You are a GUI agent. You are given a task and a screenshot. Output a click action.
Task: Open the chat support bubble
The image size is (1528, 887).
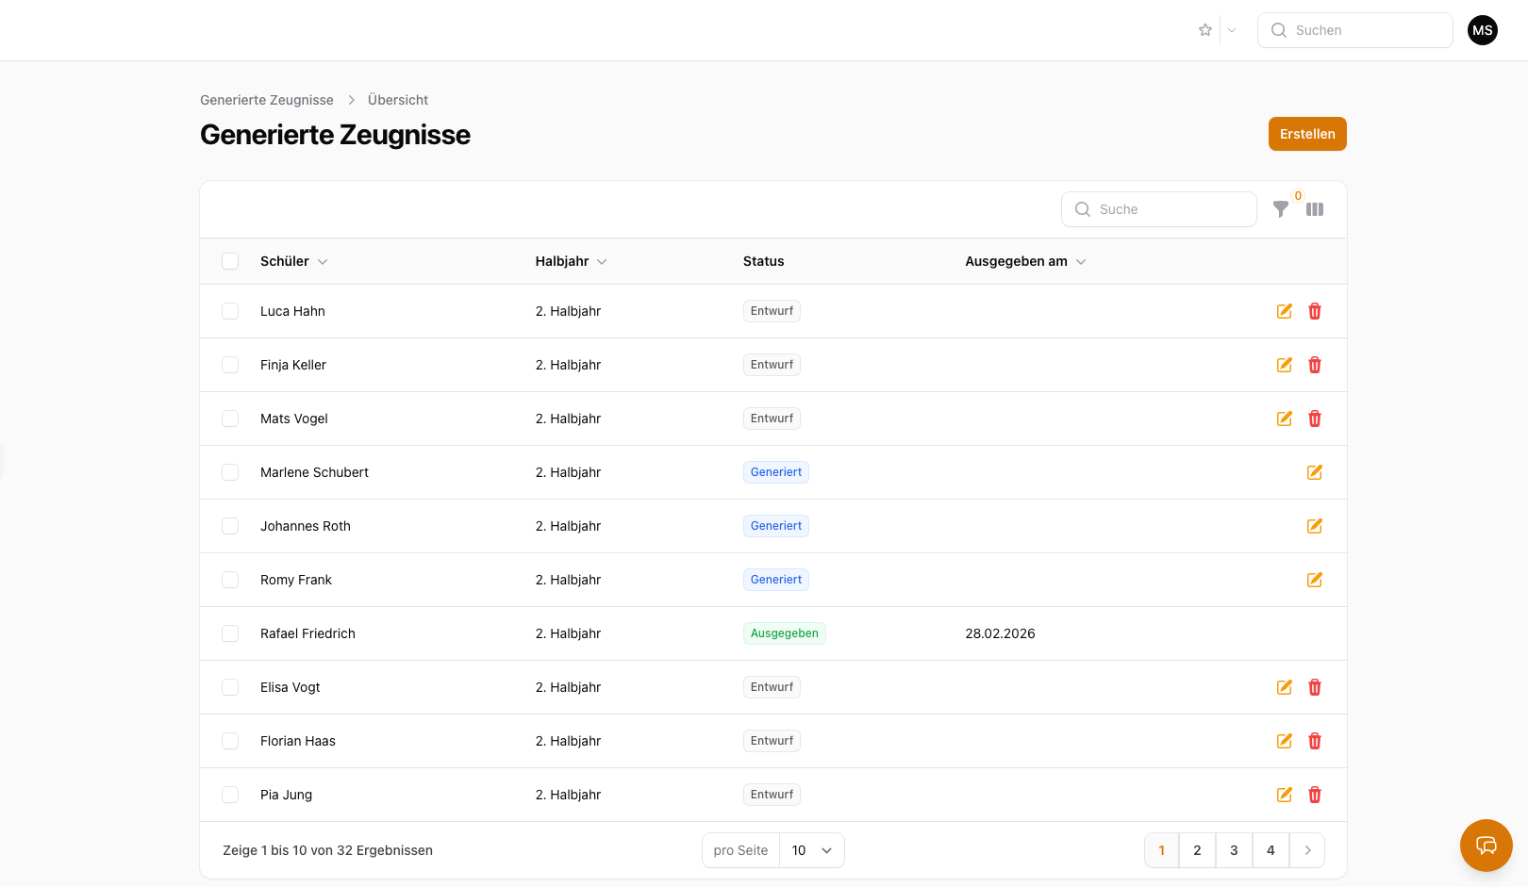point(1486,846)
